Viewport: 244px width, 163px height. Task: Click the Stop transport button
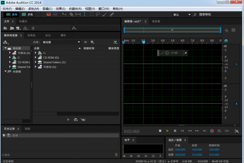click(160, 131)
